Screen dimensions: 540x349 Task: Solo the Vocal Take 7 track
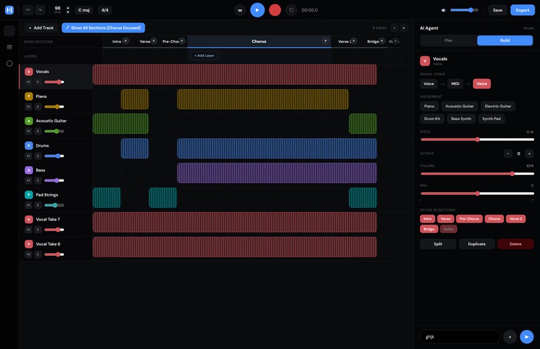tap(38, 230)
